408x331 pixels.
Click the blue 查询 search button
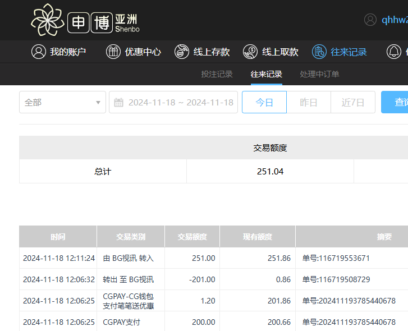[x=396, y=103]
